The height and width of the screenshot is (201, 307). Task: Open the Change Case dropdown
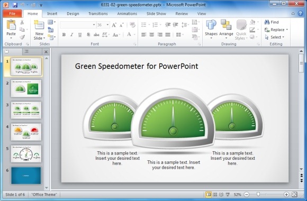[116, 35]
